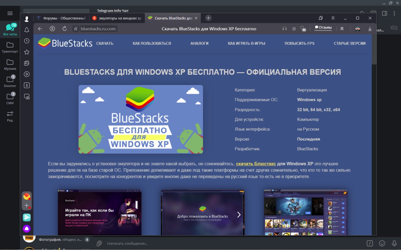Switch to эмуляторы на виндовс хр tab
Screen dimensions: 401x250
117,18
